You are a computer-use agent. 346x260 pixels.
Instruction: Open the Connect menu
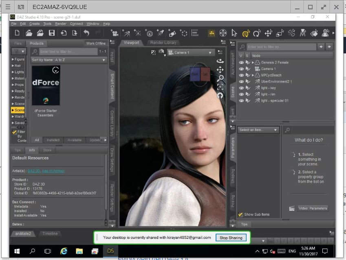point(77,24)
